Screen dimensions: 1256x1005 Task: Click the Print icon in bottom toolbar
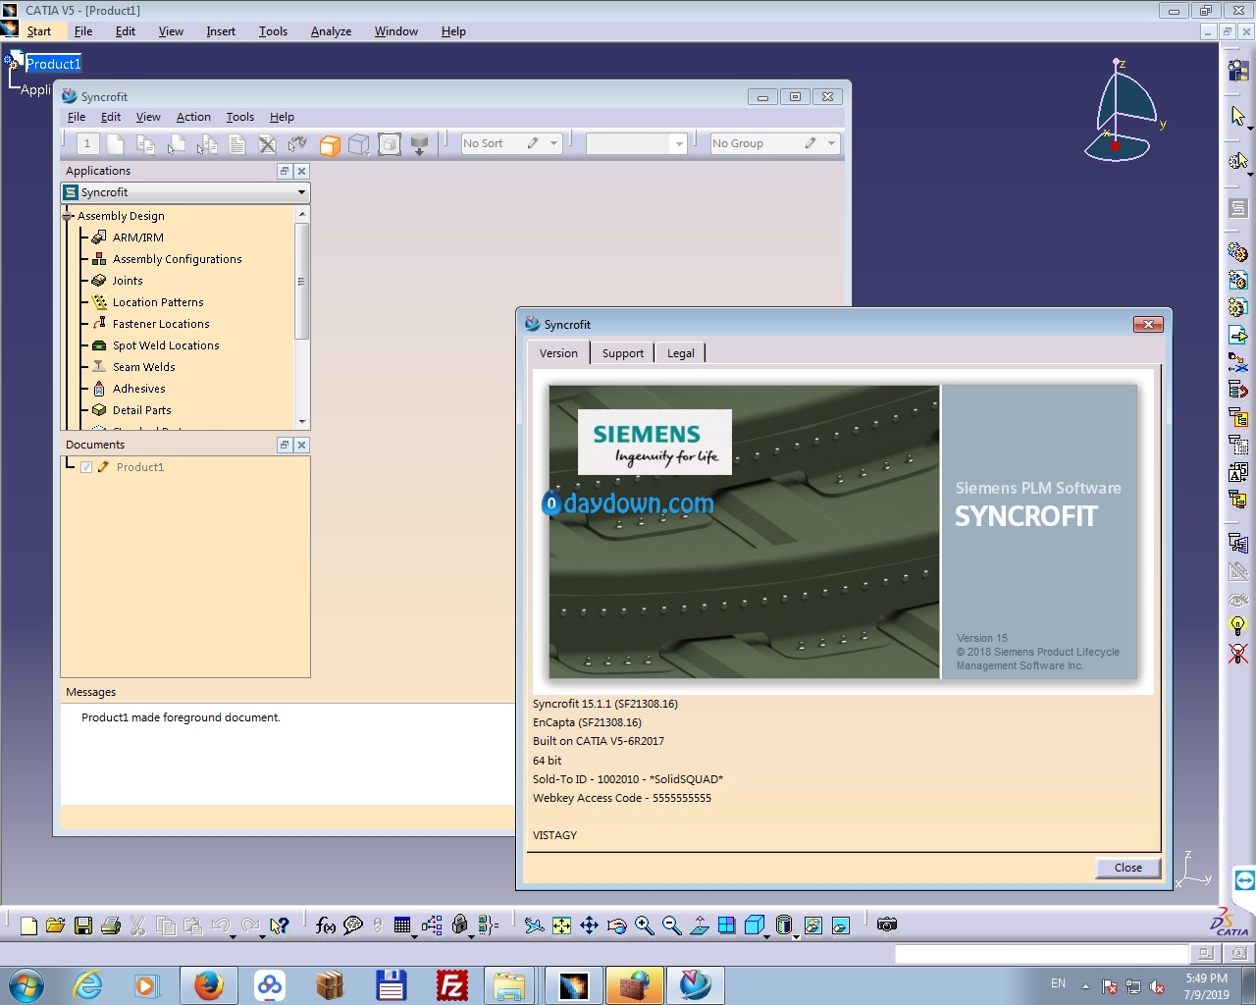point(111,926)
